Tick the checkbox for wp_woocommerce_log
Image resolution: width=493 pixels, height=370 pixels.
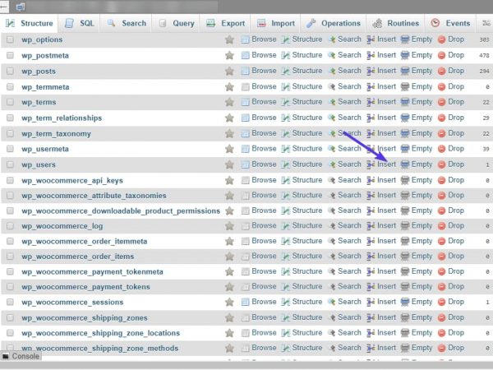tap(10, 226)
